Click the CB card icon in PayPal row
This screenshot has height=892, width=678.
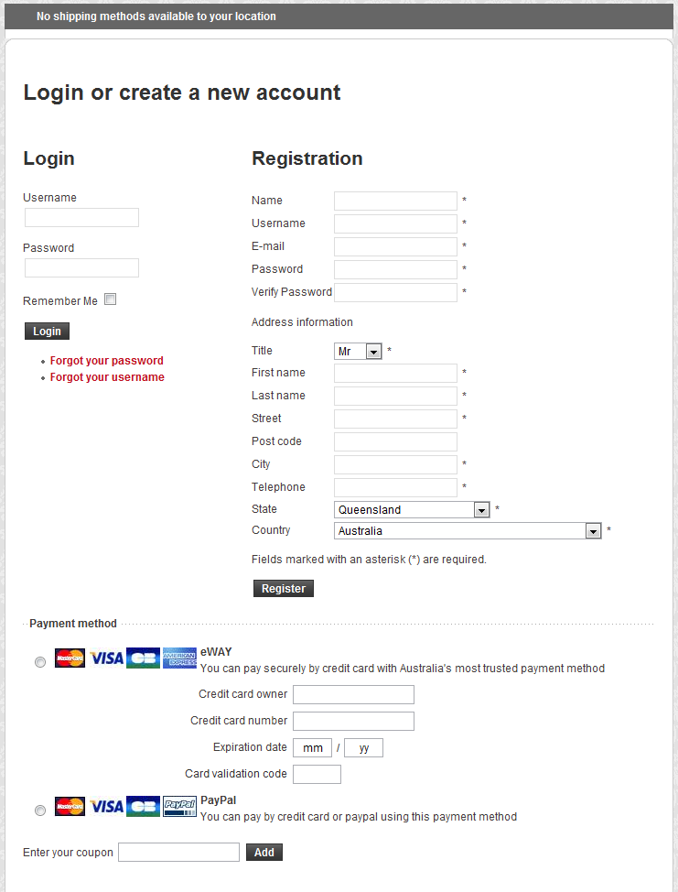click(x=143, y=807)
